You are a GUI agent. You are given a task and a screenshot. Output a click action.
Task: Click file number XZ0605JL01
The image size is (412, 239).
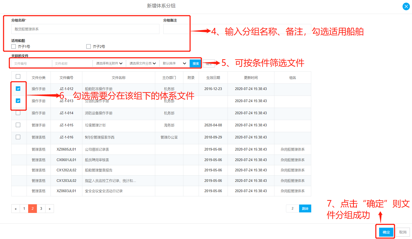coord(66,150)
